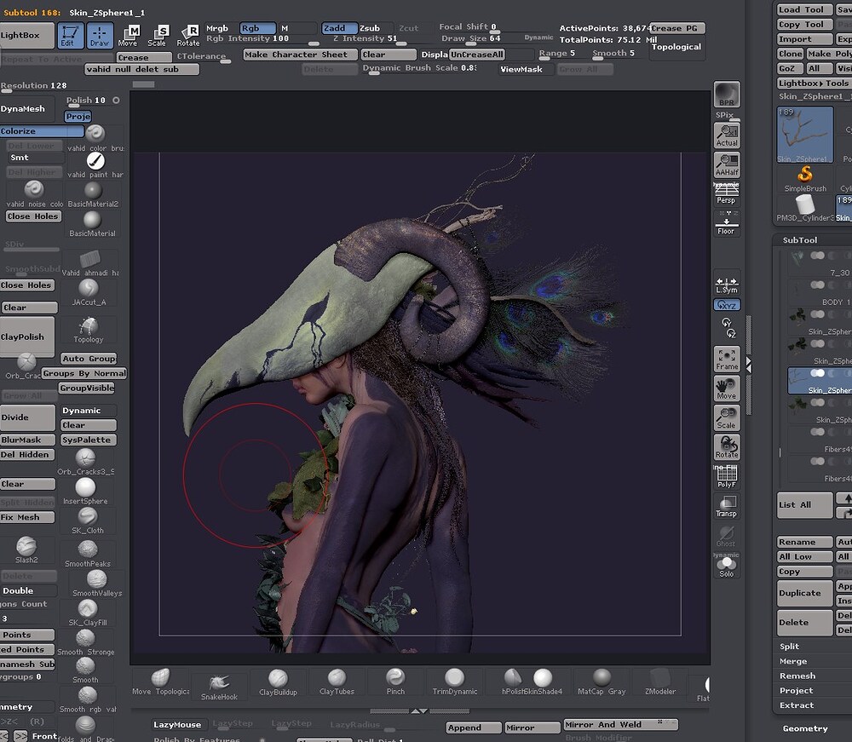
Task: Toggle Transp transparency mode
Action: (x=727, y=506)
